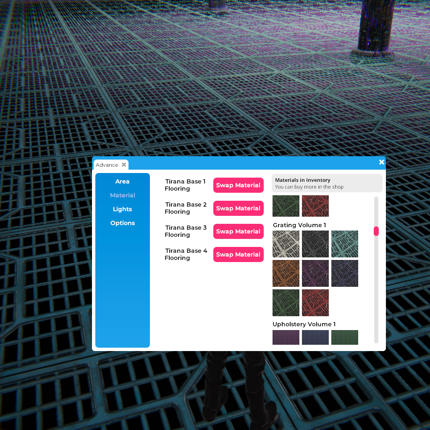Open the Options section
430x430 pixels.
[x=122, y=223]
